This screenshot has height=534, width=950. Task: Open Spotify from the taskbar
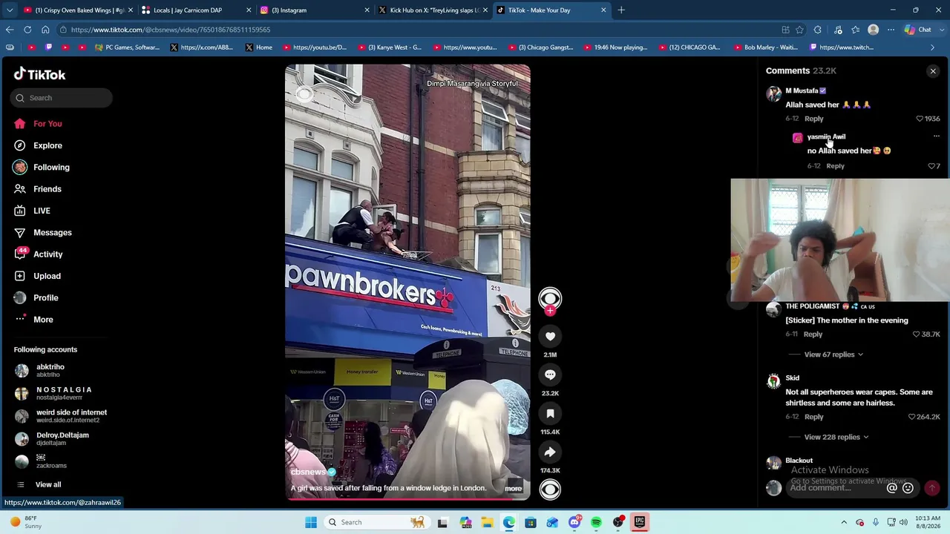(x=596, y=522)
